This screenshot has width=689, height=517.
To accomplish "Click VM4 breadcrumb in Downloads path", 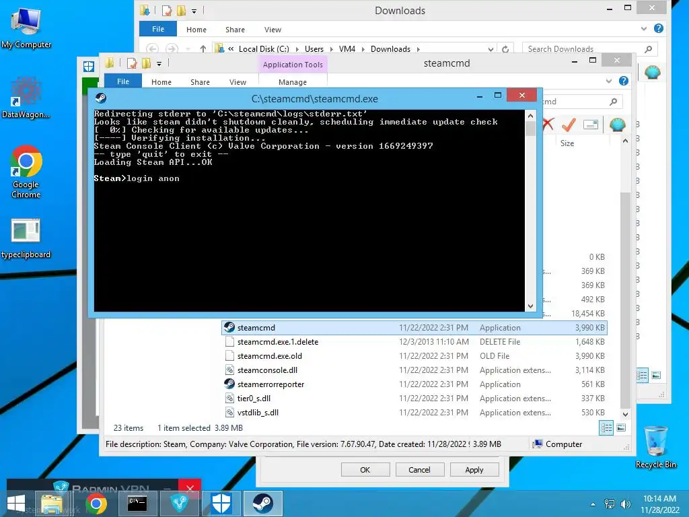I will [x=347, y=49].
